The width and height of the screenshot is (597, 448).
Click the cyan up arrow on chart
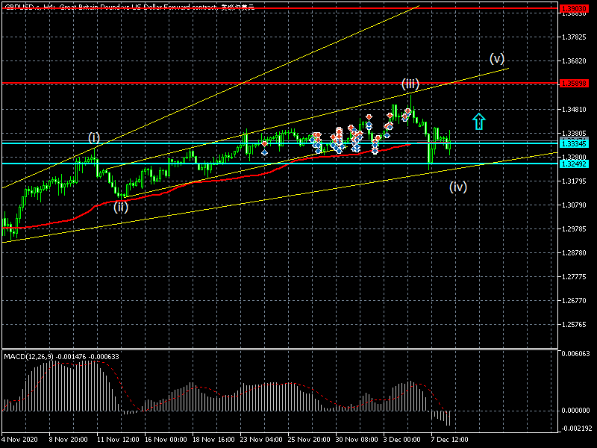[x=479, y=120]
